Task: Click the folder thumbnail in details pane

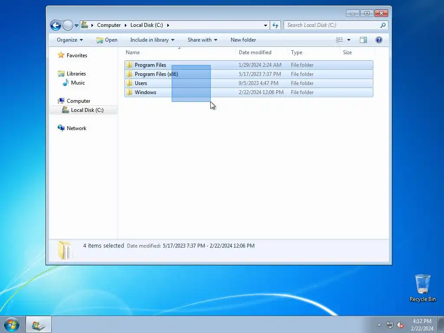Action: [x=65, y=250]
